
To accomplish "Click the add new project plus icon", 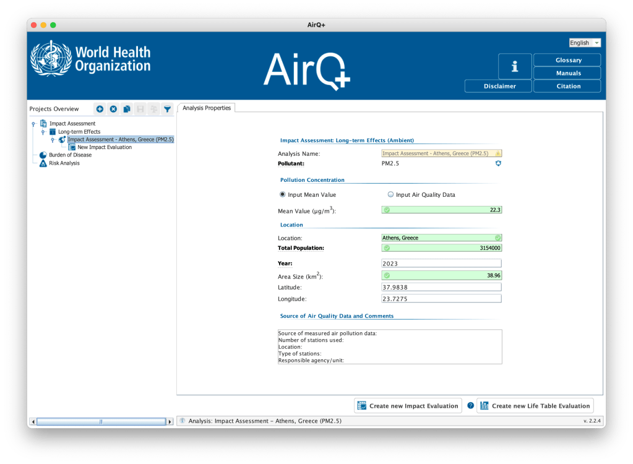I will [x=100, y=110].
